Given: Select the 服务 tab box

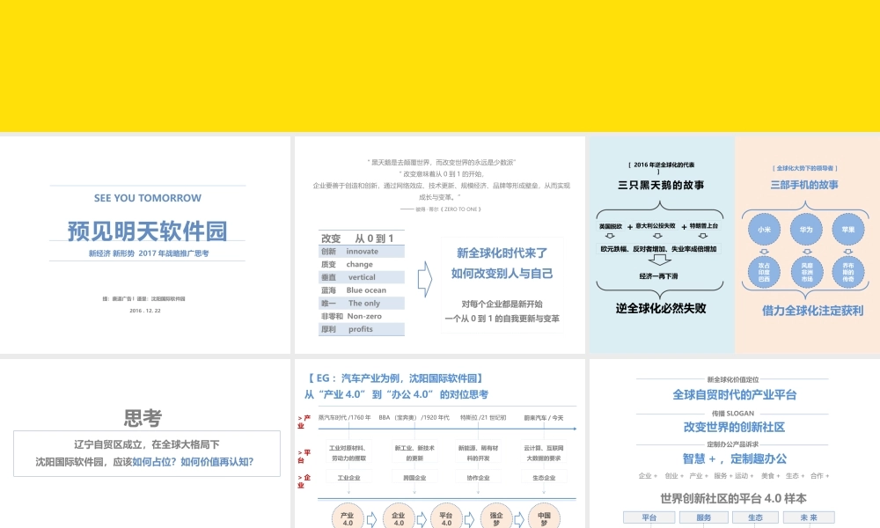Looking at the screenshot, I should pyautogui.click(x=702, y=517).
